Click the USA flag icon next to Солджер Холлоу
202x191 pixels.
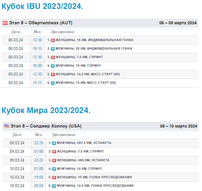[6, 126]
